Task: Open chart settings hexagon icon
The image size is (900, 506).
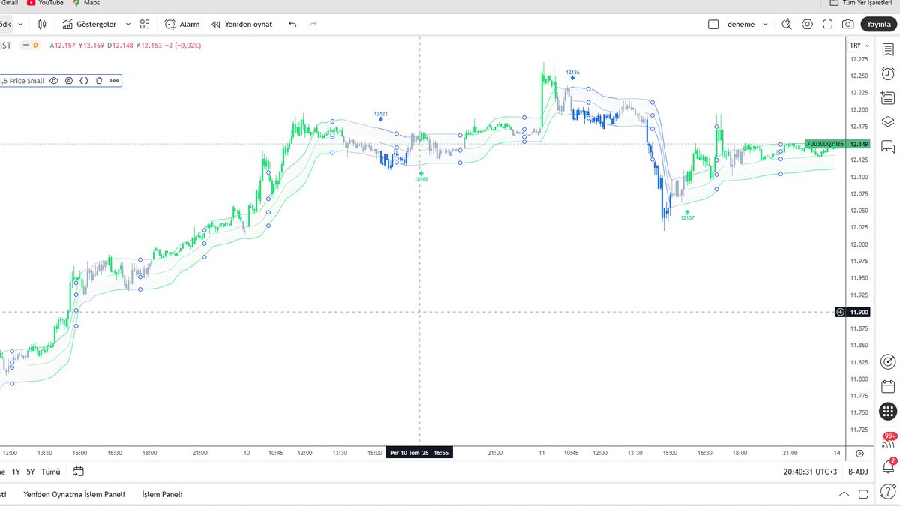Action: (807, 24)
